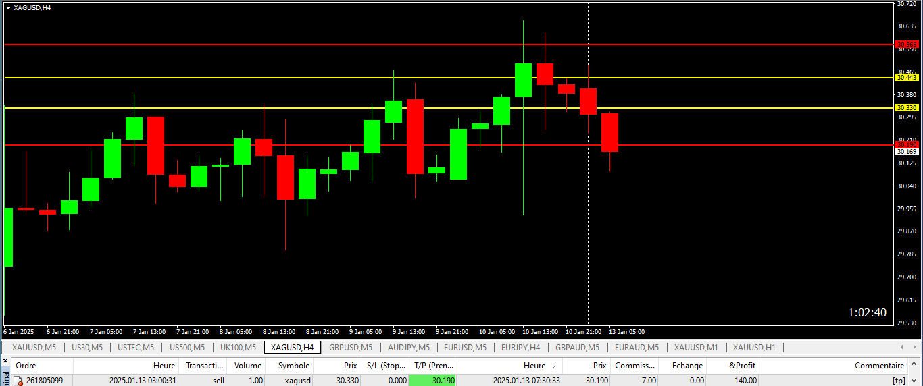Open the AUDJPY,M5 chart tab
923x386 pixels.
point(408,348)
